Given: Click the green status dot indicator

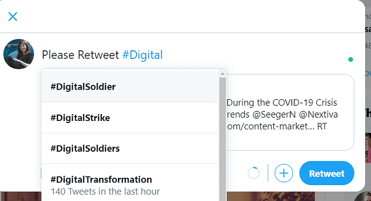Looking at the screenshot, I should 351,59.
